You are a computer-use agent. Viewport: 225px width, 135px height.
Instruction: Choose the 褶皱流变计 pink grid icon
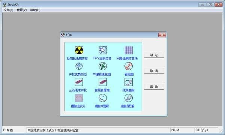pyautogui.click(x=79, y=98)
